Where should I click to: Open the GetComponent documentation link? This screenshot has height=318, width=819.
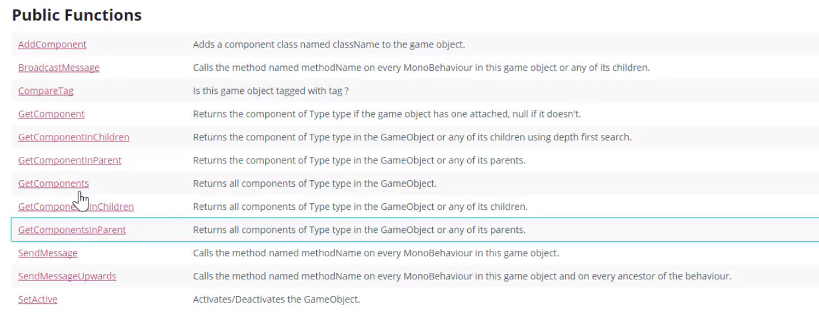(x=51, y=114)
